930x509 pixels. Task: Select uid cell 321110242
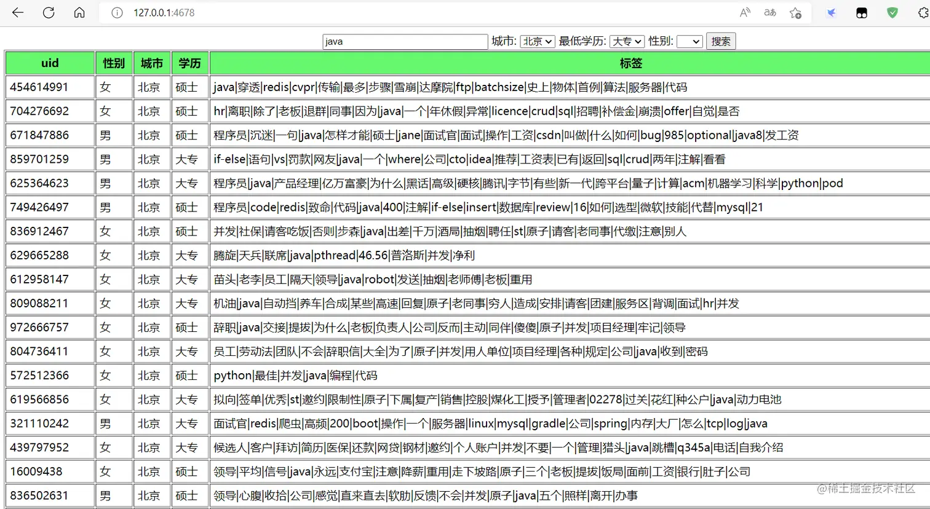coord(50,423)
